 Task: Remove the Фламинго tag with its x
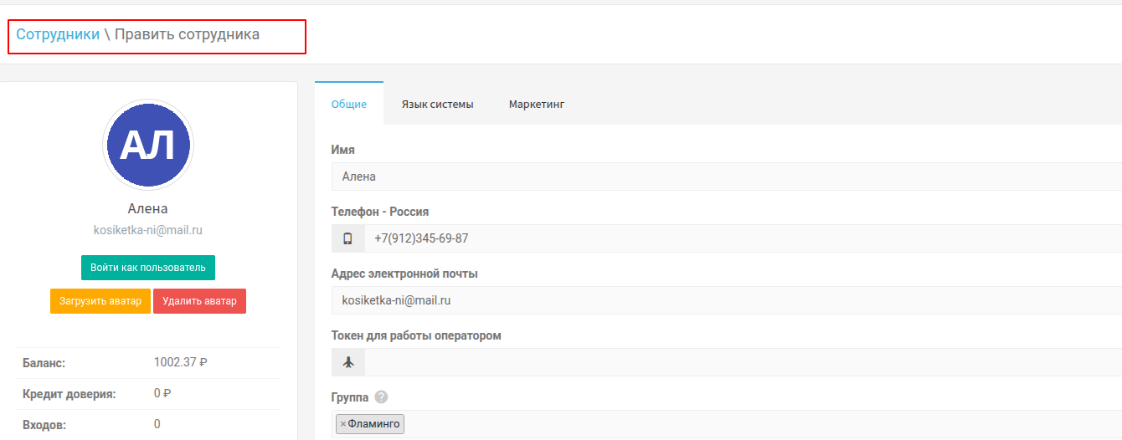click(343, 424)
